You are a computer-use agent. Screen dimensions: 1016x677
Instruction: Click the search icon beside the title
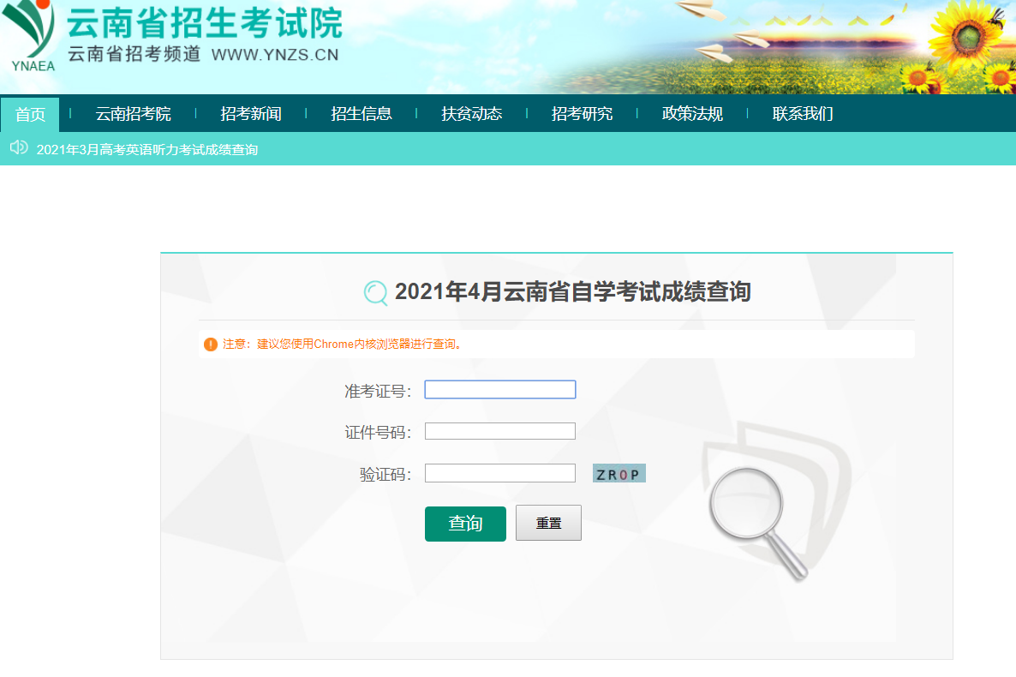pyautogui.click(x=375, y=293)
